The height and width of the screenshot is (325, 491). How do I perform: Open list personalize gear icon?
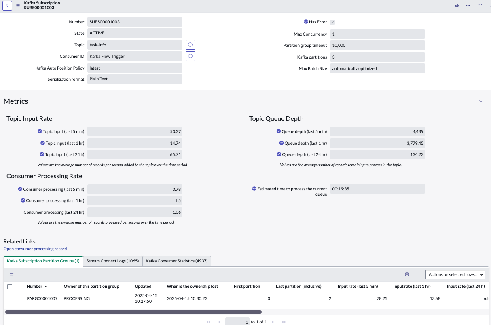point(407,274)
